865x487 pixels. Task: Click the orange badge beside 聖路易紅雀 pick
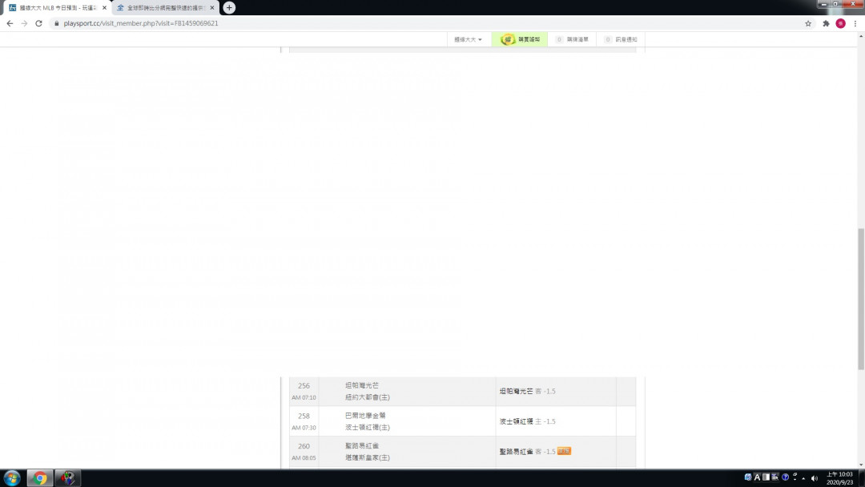coord(564,451)
